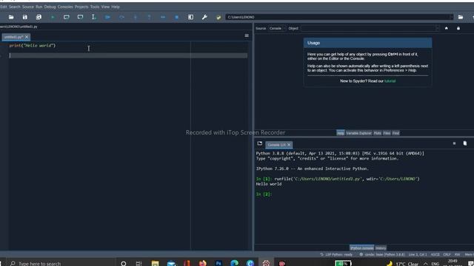This screenshot has width=474, height=266.
Task: Click the Save all files icon
Action: [x=39, y=17]
